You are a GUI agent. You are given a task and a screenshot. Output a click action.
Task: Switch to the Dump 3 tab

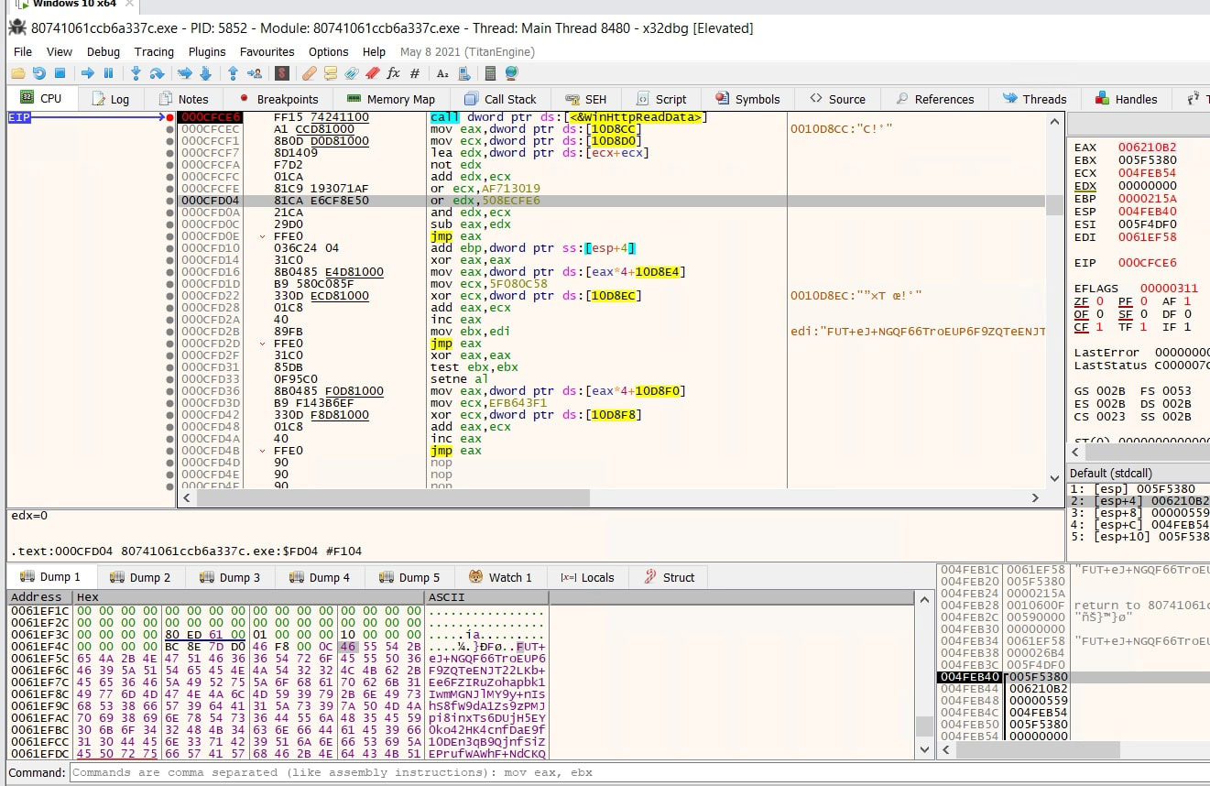point(230,577)
